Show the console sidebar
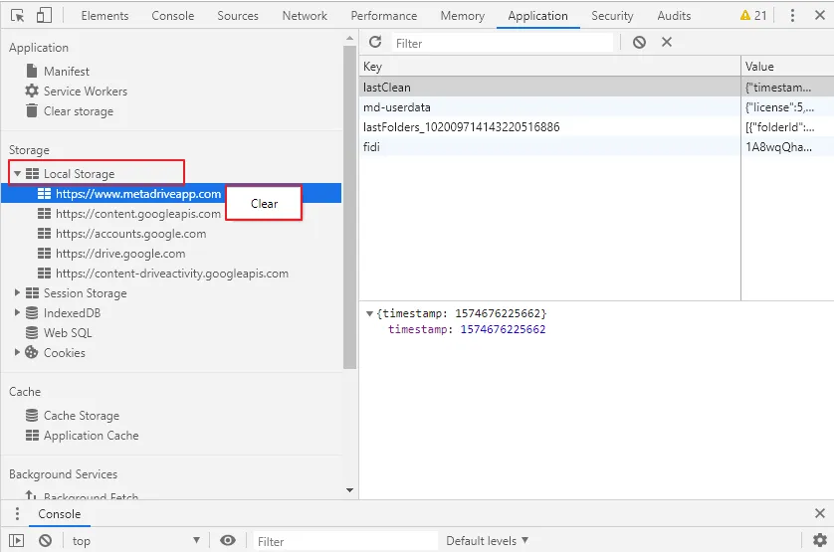The height and width of the screenshot is (552, 834). [x=17, y=541]
